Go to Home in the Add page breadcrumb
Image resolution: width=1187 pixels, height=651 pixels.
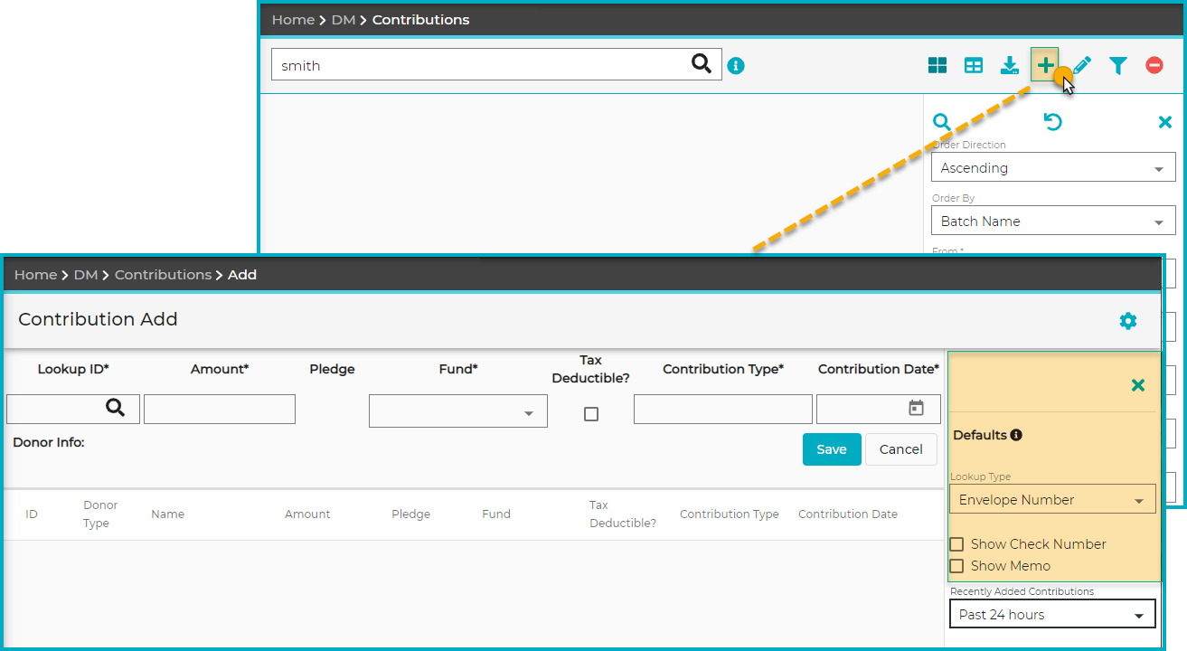coord(35,274)
